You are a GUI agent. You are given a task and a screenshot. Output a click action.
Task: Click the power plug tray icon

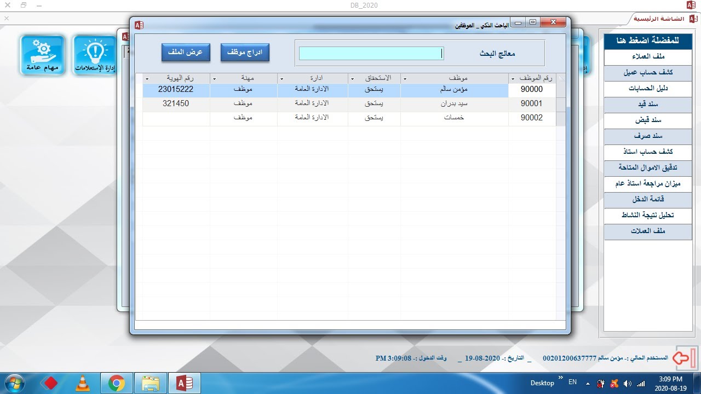point(601,383)
